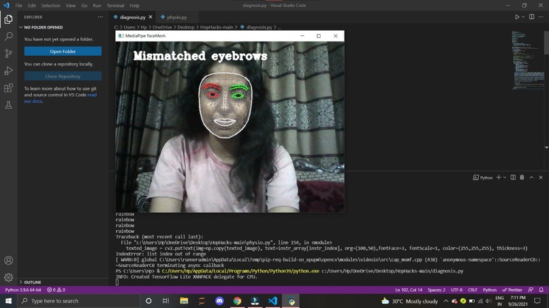Open the Run and Debug view
This screenshot has width=549, height=308.
click(x=8, y=71)
